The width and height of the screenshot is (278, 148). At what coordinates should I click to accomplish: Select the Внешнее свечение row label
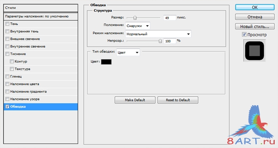25,39
